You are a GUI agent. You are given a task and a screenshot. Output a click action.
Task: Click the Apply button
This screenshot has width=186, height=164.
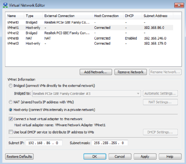coord(145,156)
